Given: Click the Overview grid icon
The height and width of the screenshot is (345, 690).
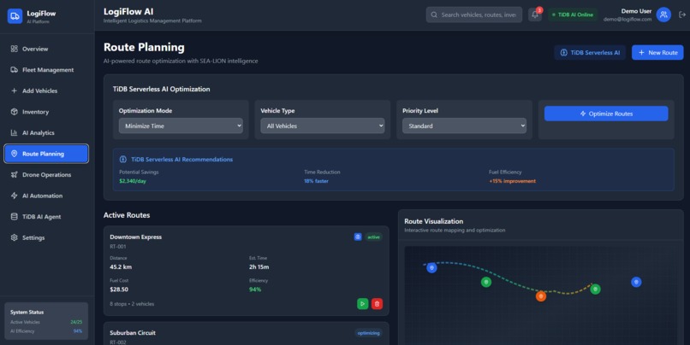Looking at the screenshot, I should 14,49.
